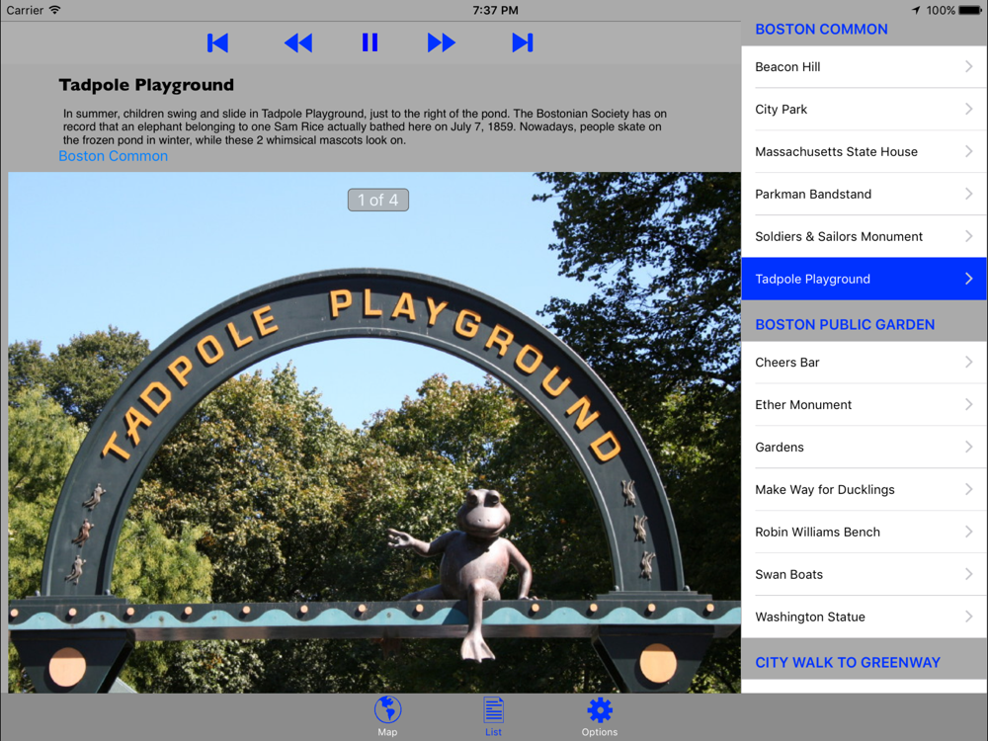The image size is (988, 741).
Task: Rewind to the previous stop
Action: [298, 42]
